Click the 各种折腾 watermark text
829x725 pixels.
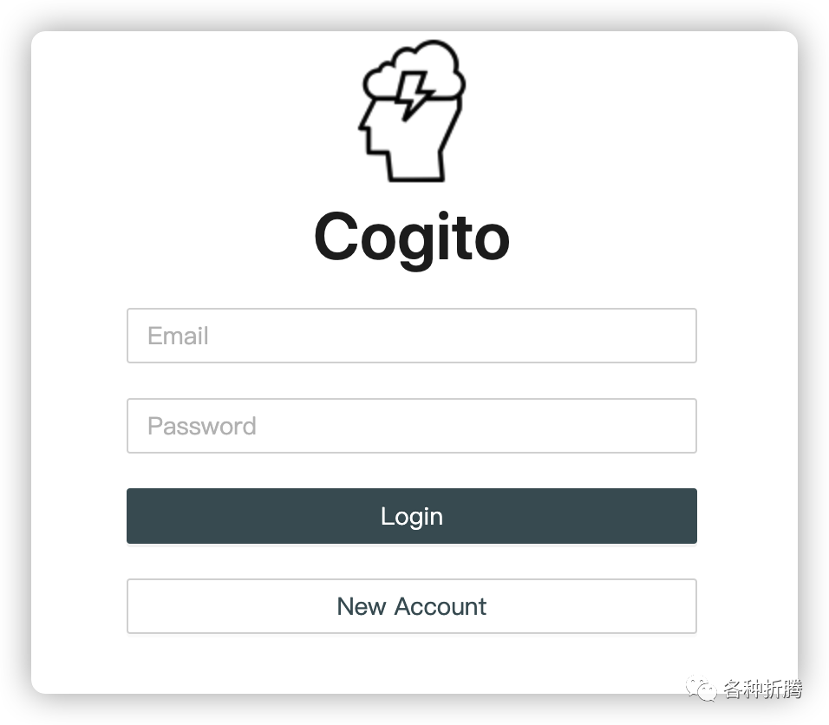pyautogui.click(x=762, y=689)
